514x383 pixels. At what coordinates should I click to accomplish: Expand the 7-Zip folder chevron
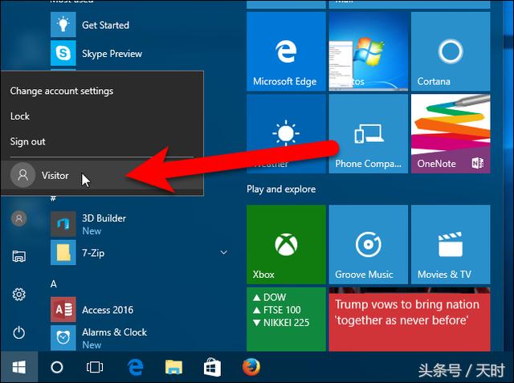[x=224, y=252]
